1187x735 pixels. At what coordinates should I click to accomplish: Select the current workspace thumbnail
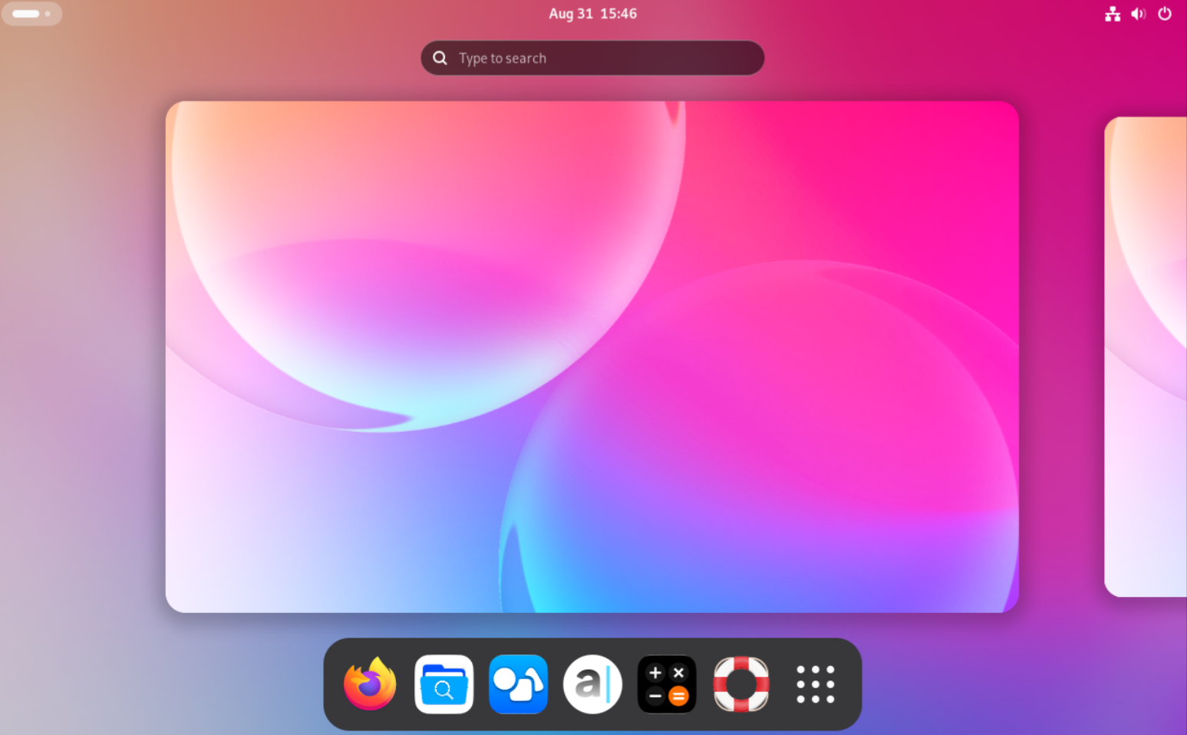point(592,357)
